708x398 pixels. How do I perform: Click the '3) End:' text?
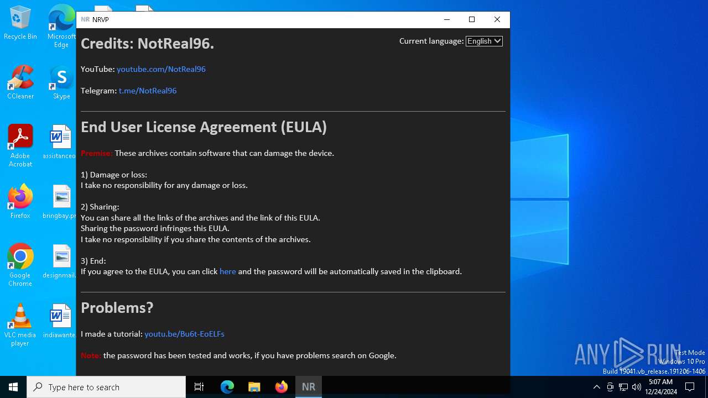93,261
